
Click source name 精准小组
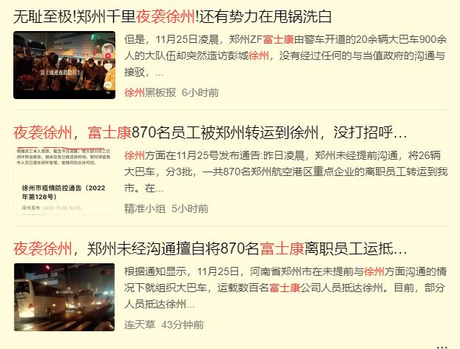(145, 209)
